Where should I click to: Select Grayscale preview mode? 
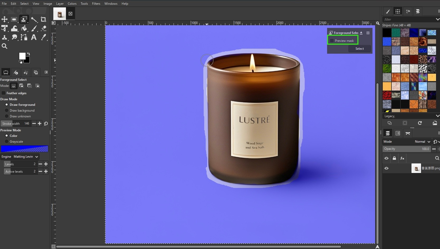tap(7, 141)
